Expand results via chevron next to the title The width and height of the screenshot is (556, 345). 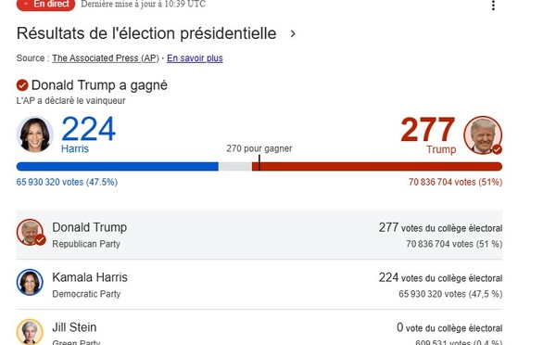click(x=293, y=33)
